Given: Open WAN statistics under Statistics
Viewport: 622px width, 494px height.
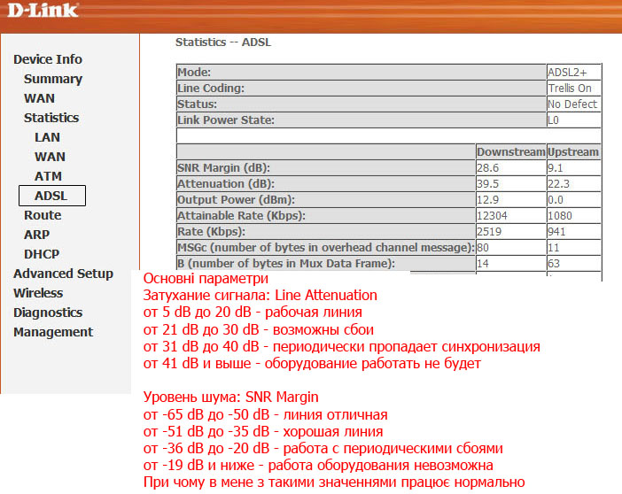Looking at the screenshot, I should (x=50, y=157).
